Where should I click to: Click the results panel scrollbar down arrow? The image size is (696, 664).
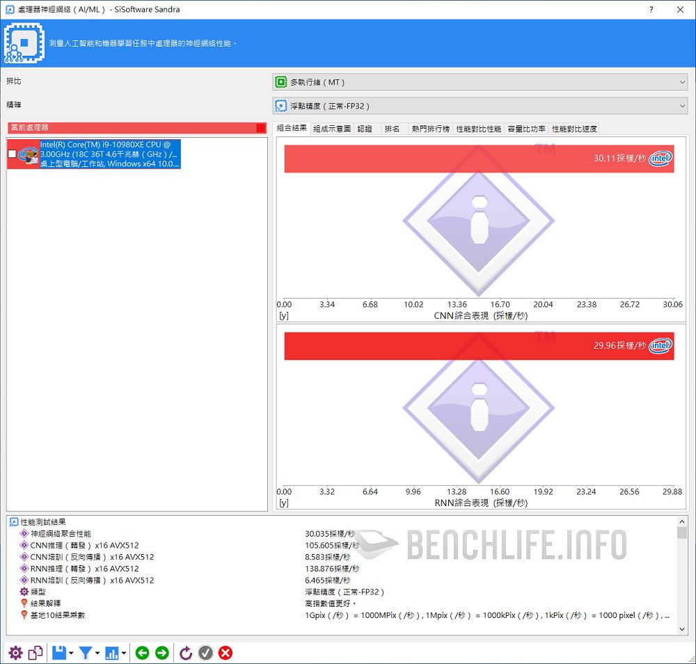click(682, 629)
